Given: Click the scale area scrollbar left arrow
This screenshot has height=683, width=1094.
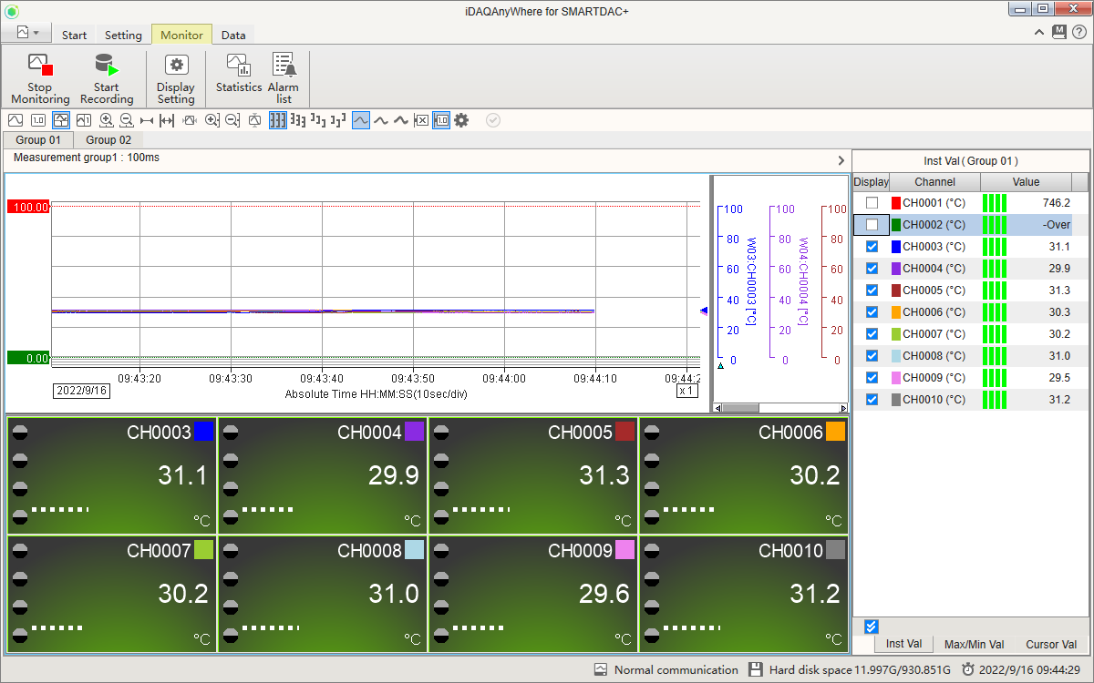Looking at the screenshot, I should pos(717,407).
